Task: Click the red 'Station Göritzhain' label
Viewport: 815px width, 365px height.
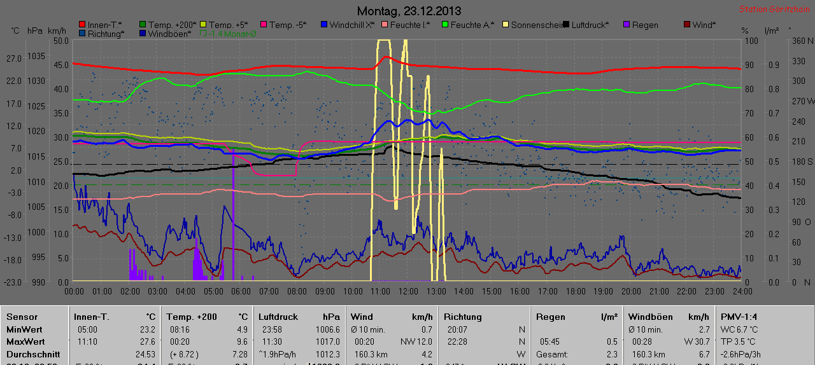Action: (x=774, y=10)
